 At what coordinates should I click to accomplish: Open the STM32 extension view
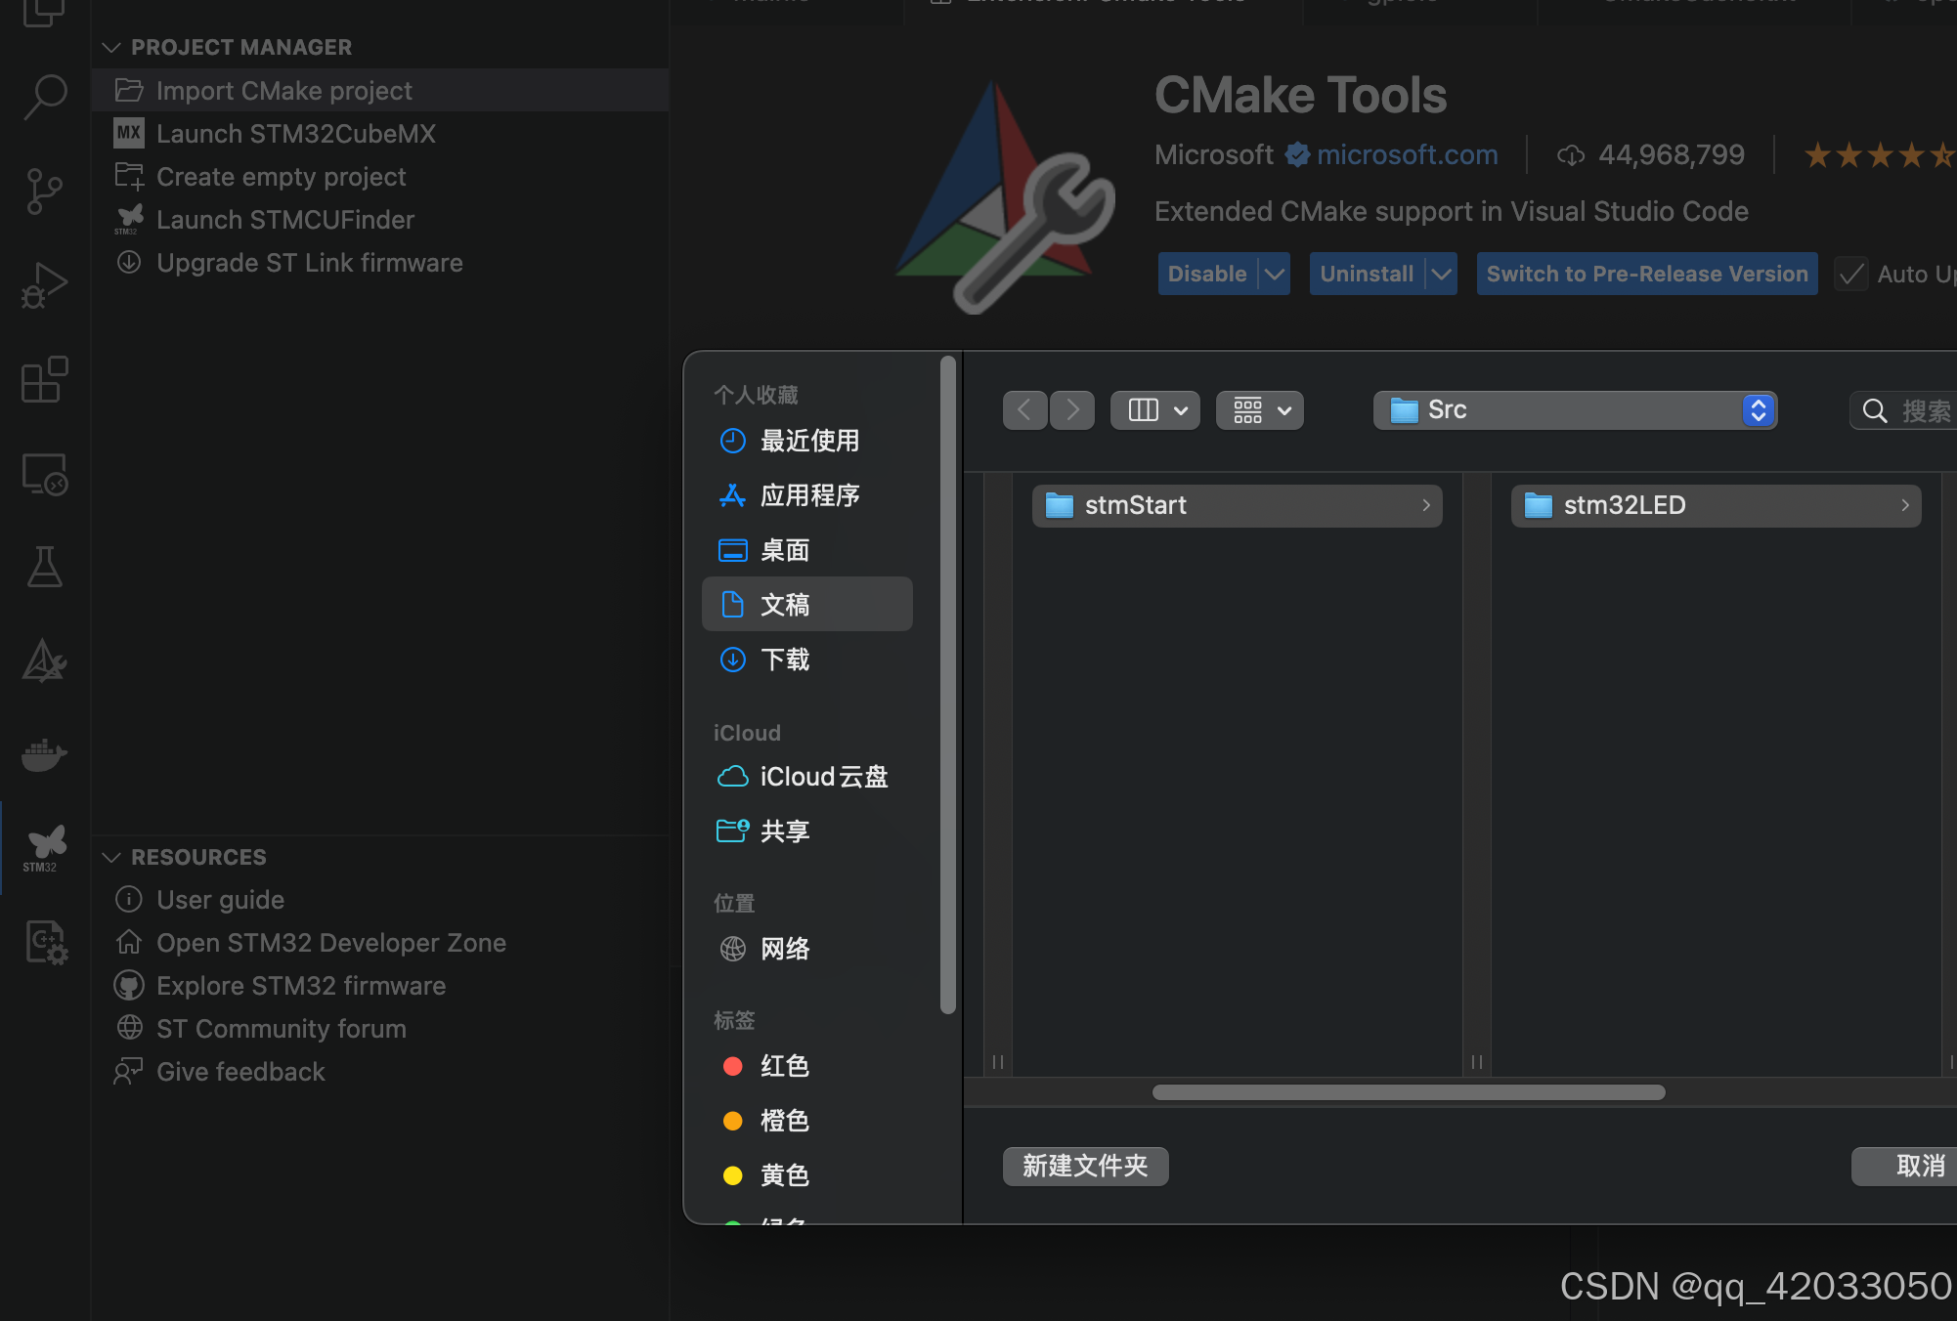pos(45,847)
